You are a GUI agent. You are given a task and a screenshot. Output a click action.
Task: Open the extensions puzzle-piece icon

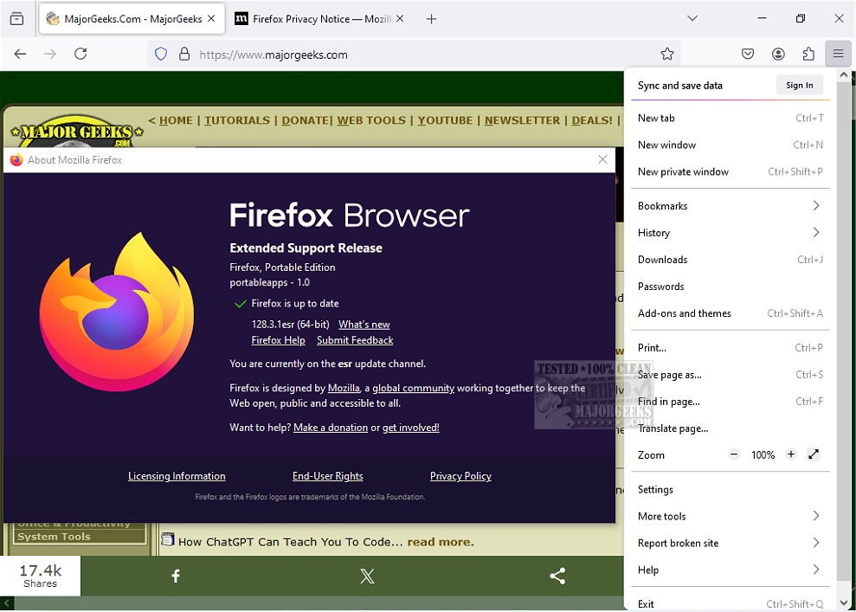pos(808,53)
